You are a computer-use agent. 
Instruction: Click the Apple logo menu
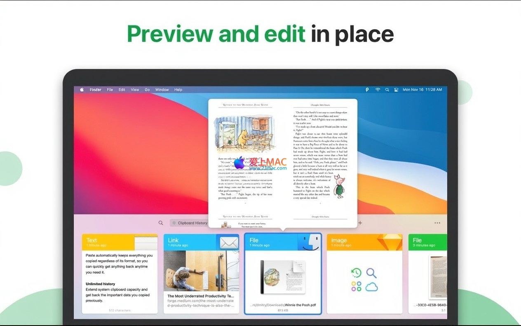(x=82, y=90)
